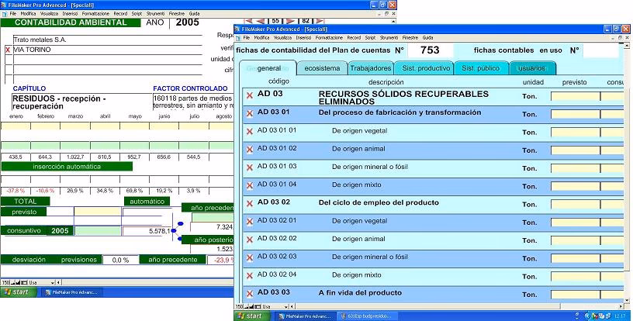Zoom in icon in back window status bar
The height and width of the screenshot is (321, 633).
(18, 283)
